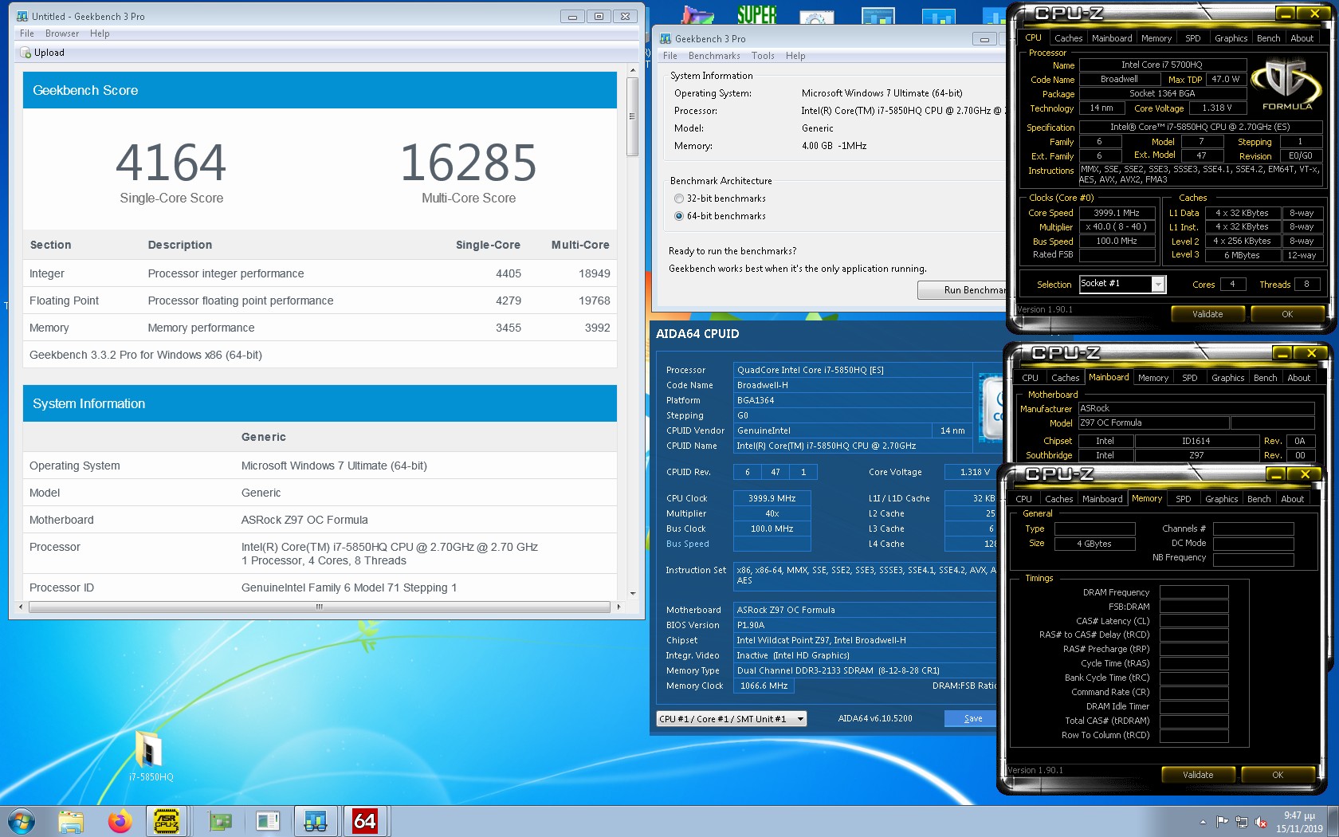Launch Firefox from the taskbar
The width and height of the screenshot is (1339, 837).
pyautogui.click(x=120, y=821)
